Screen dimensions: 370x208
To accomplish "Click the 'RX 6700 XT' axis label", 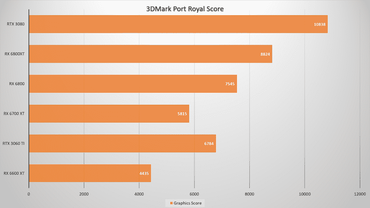I will (x=14, y=114).
